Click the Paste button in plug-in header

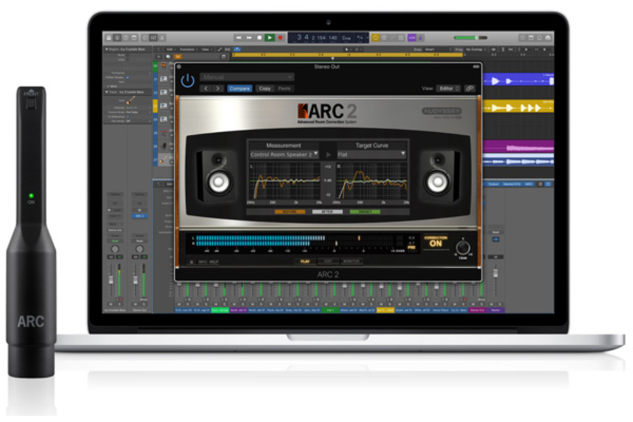(x=284, y=89)
